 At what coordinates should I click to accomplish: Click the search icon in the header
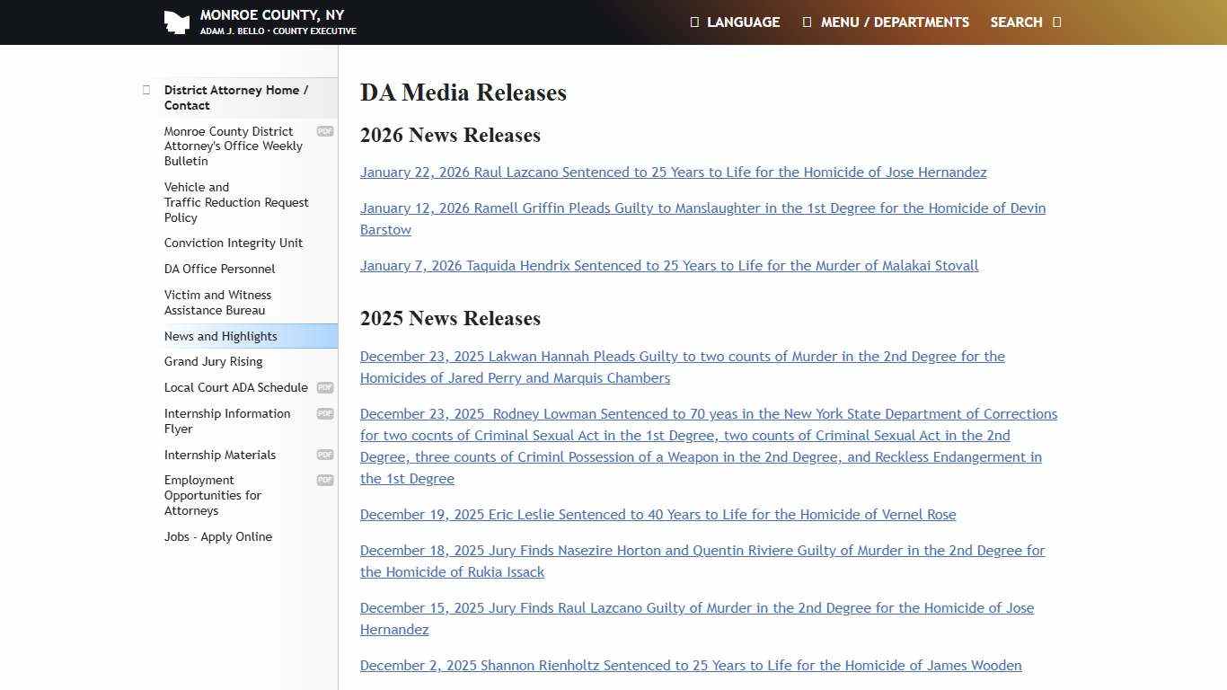[1056, 22]
